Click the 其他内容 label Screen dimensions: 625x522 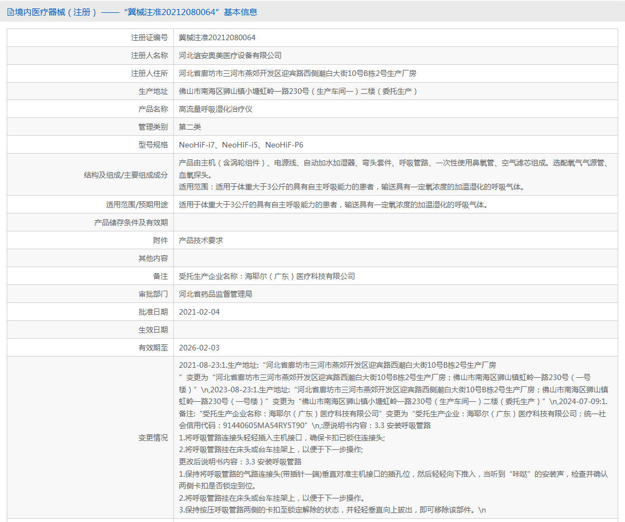153,259
